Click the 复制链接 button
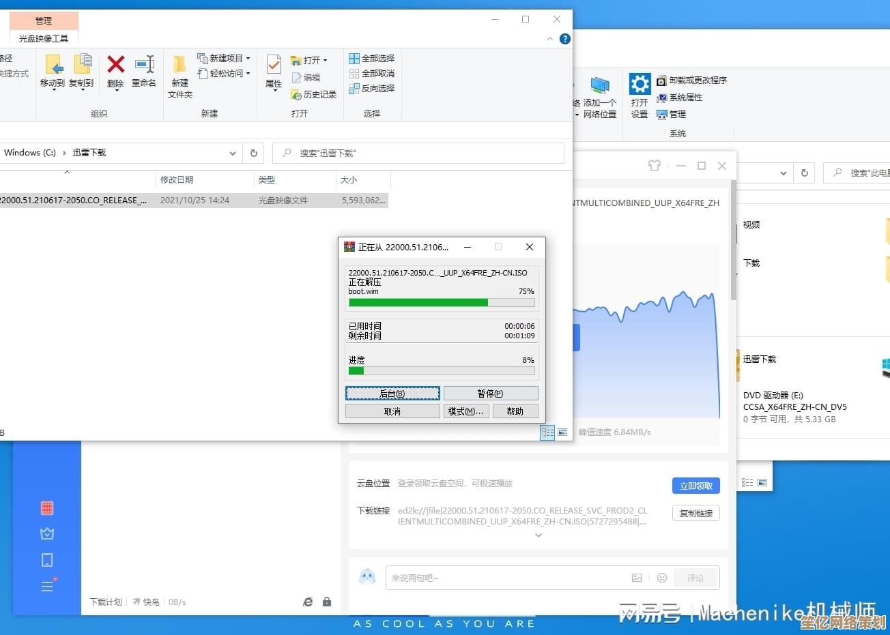This screenshot has height=635, width=890. tap(696, 513)
